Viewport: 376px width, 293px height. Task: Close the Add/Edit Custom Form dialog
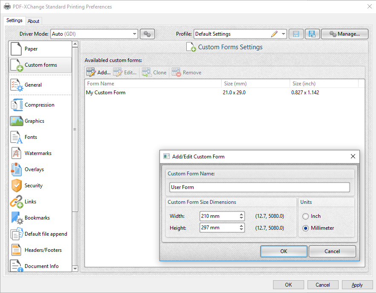coord(353,157)
